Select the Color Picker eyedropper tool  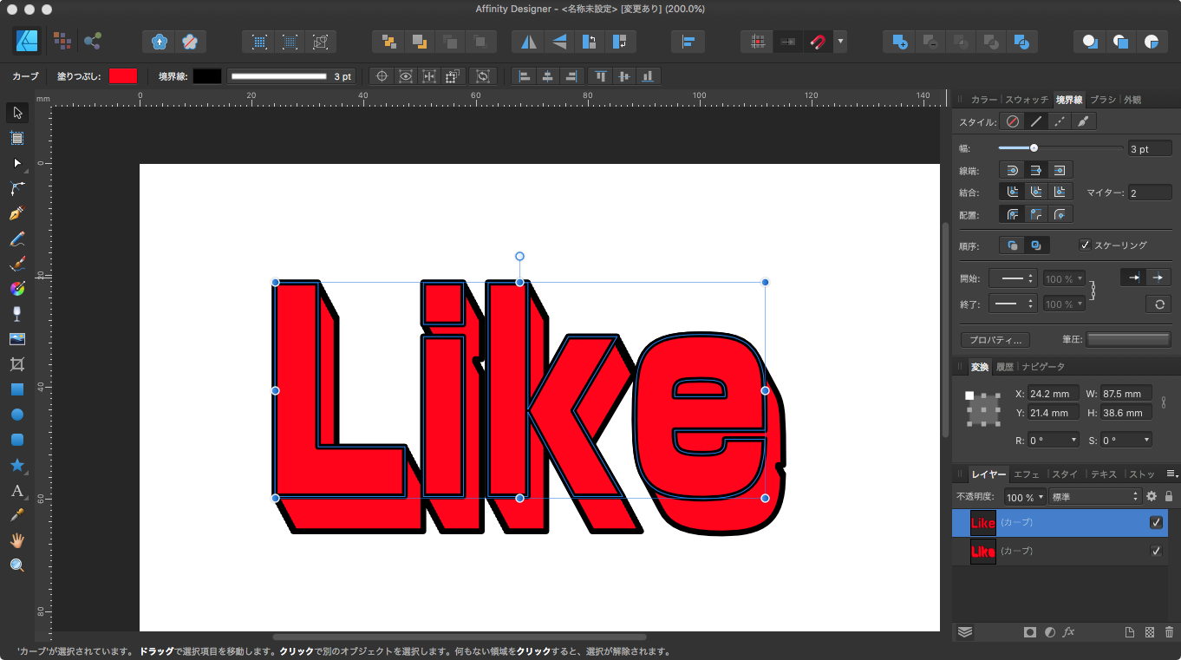click(16, 516)
